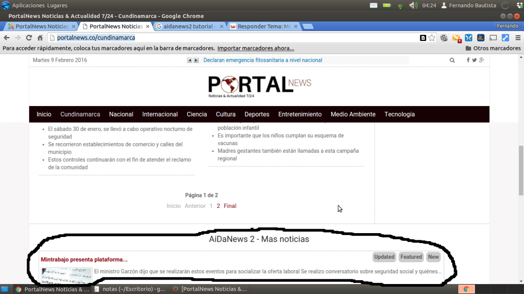The width and height of the screenshot is (524, 294).
Task: Open Chrome menu hamburger icon
Action: point(518,38)
